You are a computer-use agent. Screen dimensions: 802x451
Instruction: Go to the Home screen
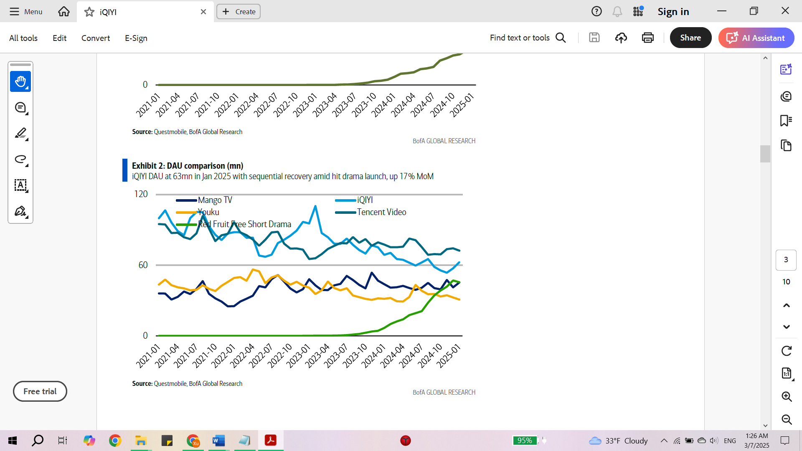click(x=64, y=11)
